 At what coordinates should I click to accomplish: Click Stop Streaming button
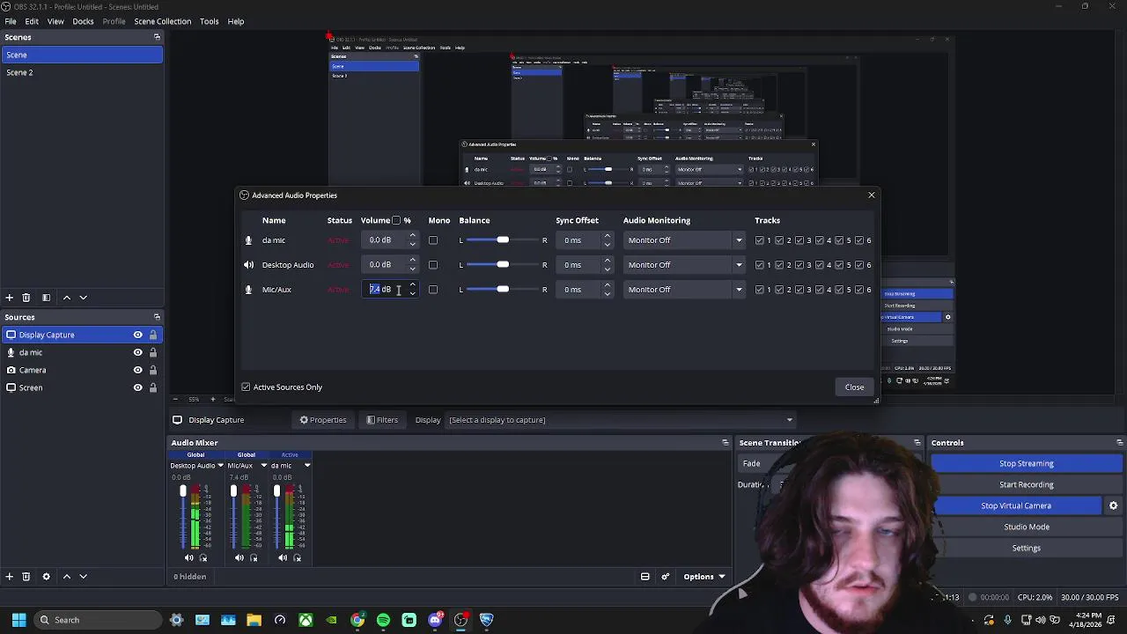coord(1027,463)
